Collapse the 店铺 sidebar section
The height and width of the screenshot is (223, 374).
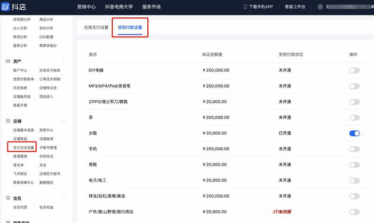64,121
